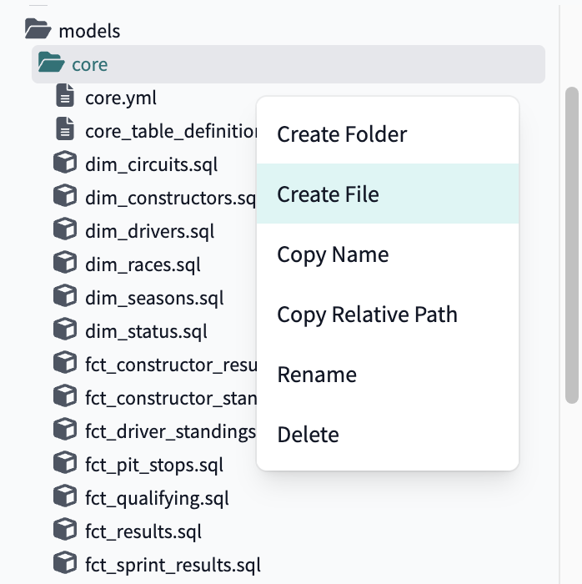The width and height of the screenshot is (582, 584).
Task: Click the fct_constructor_results cube icon
Action: (x=65, y=362)
